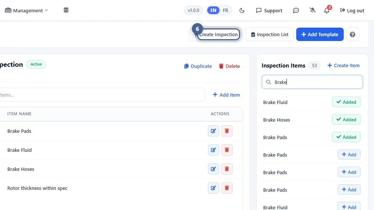This screenshot has width=374, height=210.
Task: Click the v1.0.0 version badge
Action: click(193, 10)
